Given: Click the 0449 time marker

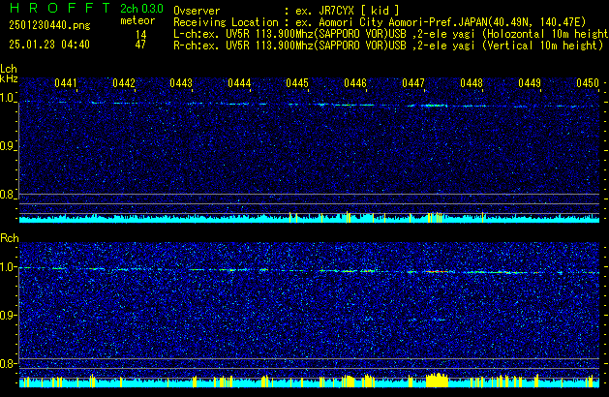Looking at the screenshot, I should click(530, 83).
